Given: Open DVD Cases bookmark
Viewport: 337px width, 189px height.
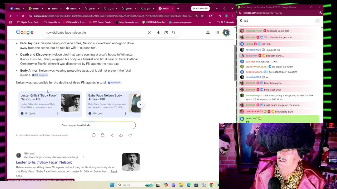Looking at the screenshot, I should click(101, 22).
